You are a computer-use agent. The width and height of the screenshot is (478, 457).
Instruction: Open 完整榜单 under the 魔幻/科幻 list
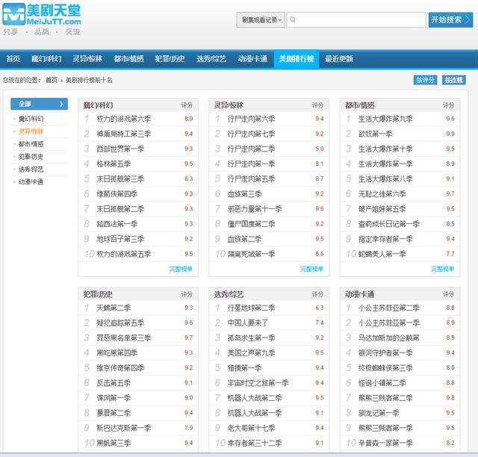(x=181, y=269)
